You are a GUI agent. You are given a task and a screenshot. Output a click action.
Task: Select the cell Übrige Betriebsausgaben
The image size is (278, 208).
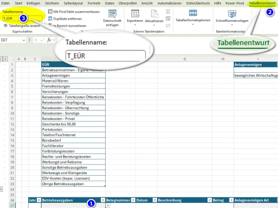(x=73, y=184)
